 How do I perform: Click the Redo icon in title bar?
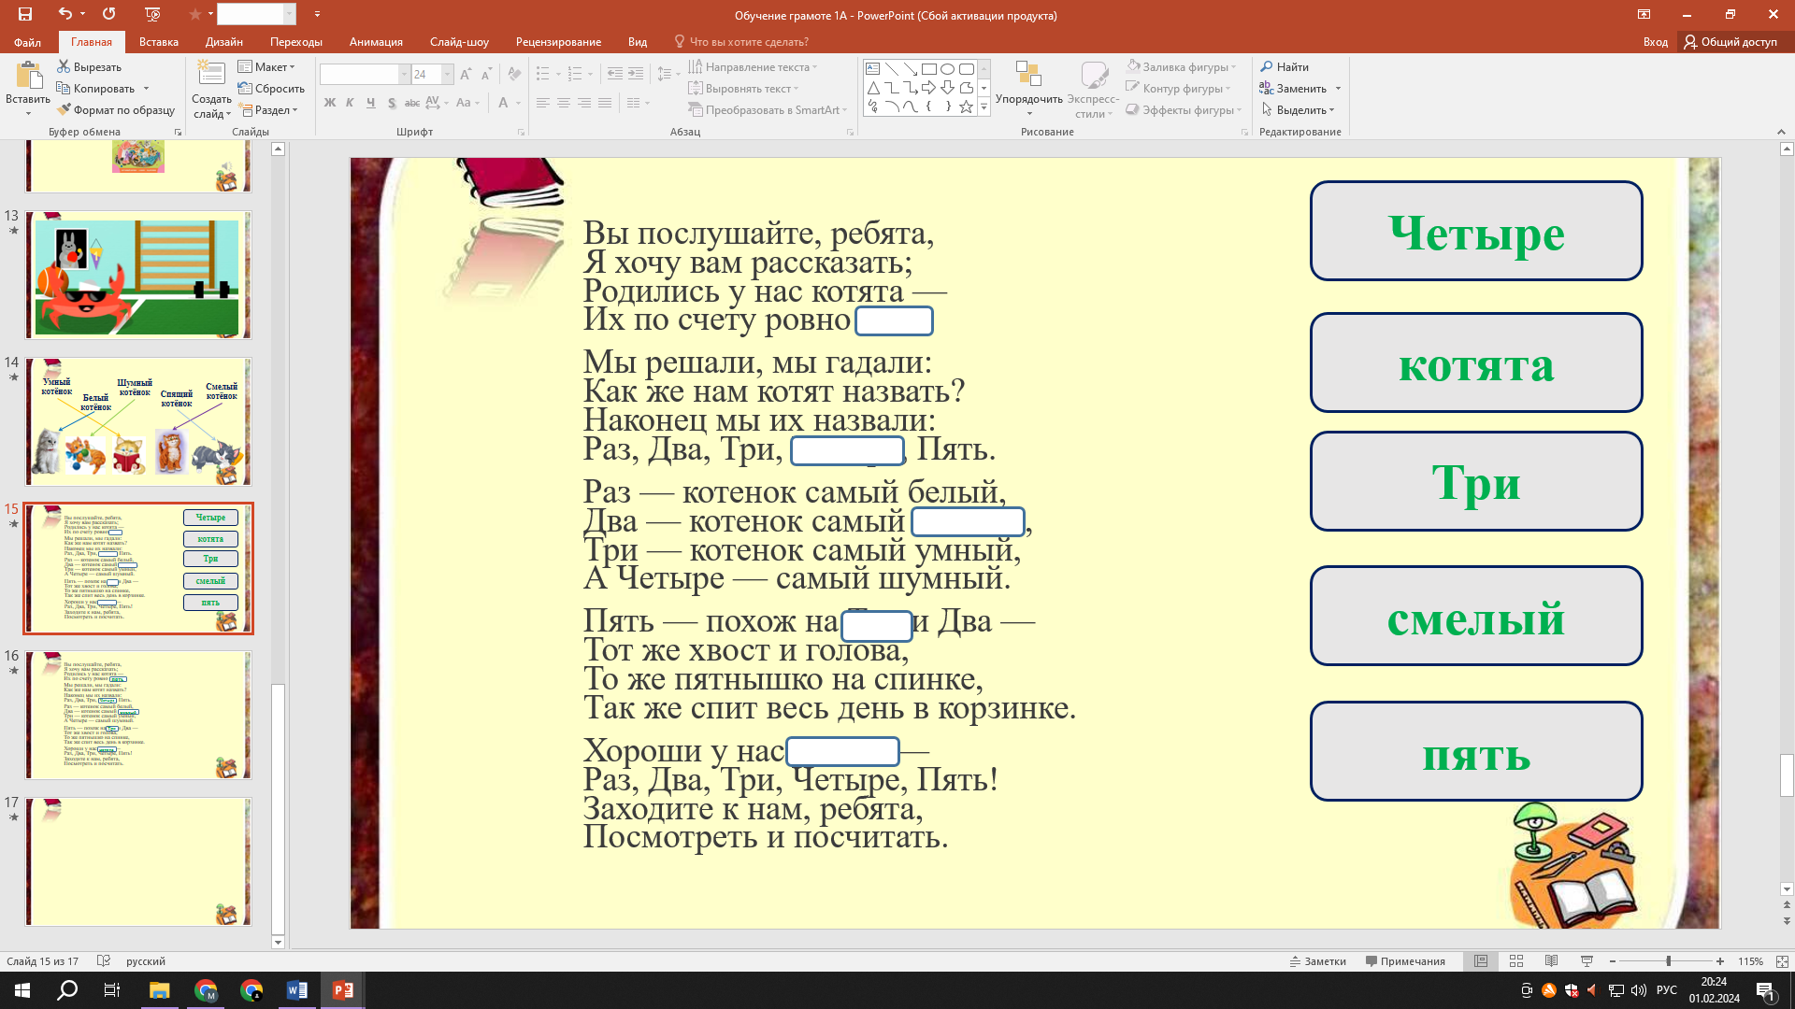point(108,14)
